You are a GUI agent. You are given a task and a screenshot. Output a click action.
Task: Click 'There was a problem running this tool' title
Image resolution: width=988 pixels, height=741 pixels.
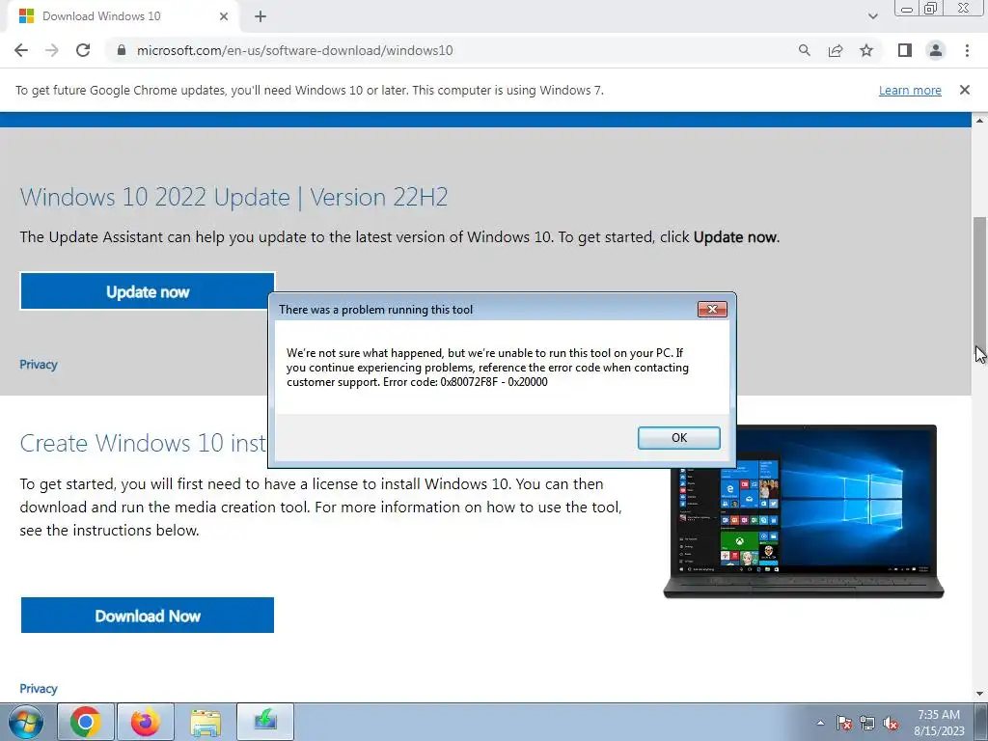coord(375,310)
